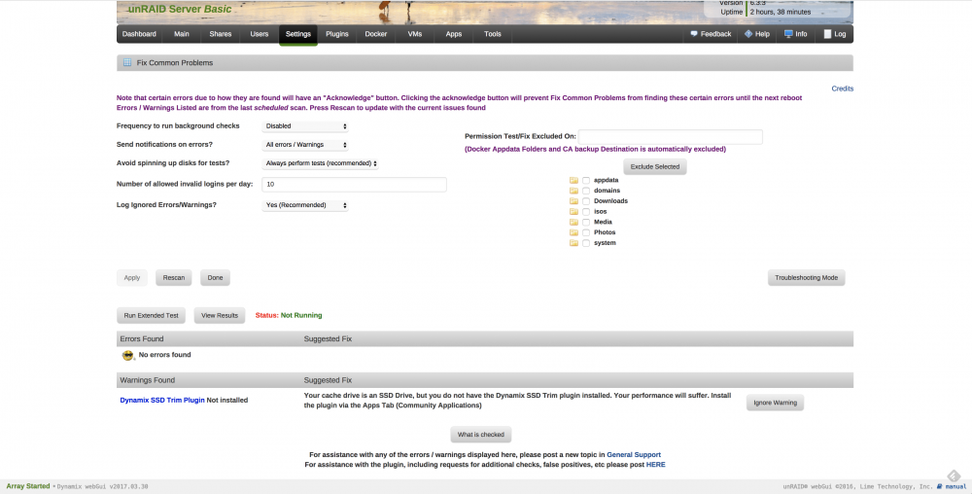Open the Tools tab
The width and height of the screenshot is (972, 494).
pyautogui.click(x=493, y=34)
